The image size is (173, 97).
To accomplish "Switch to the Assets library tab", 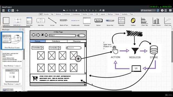I will tap(46, 14).
